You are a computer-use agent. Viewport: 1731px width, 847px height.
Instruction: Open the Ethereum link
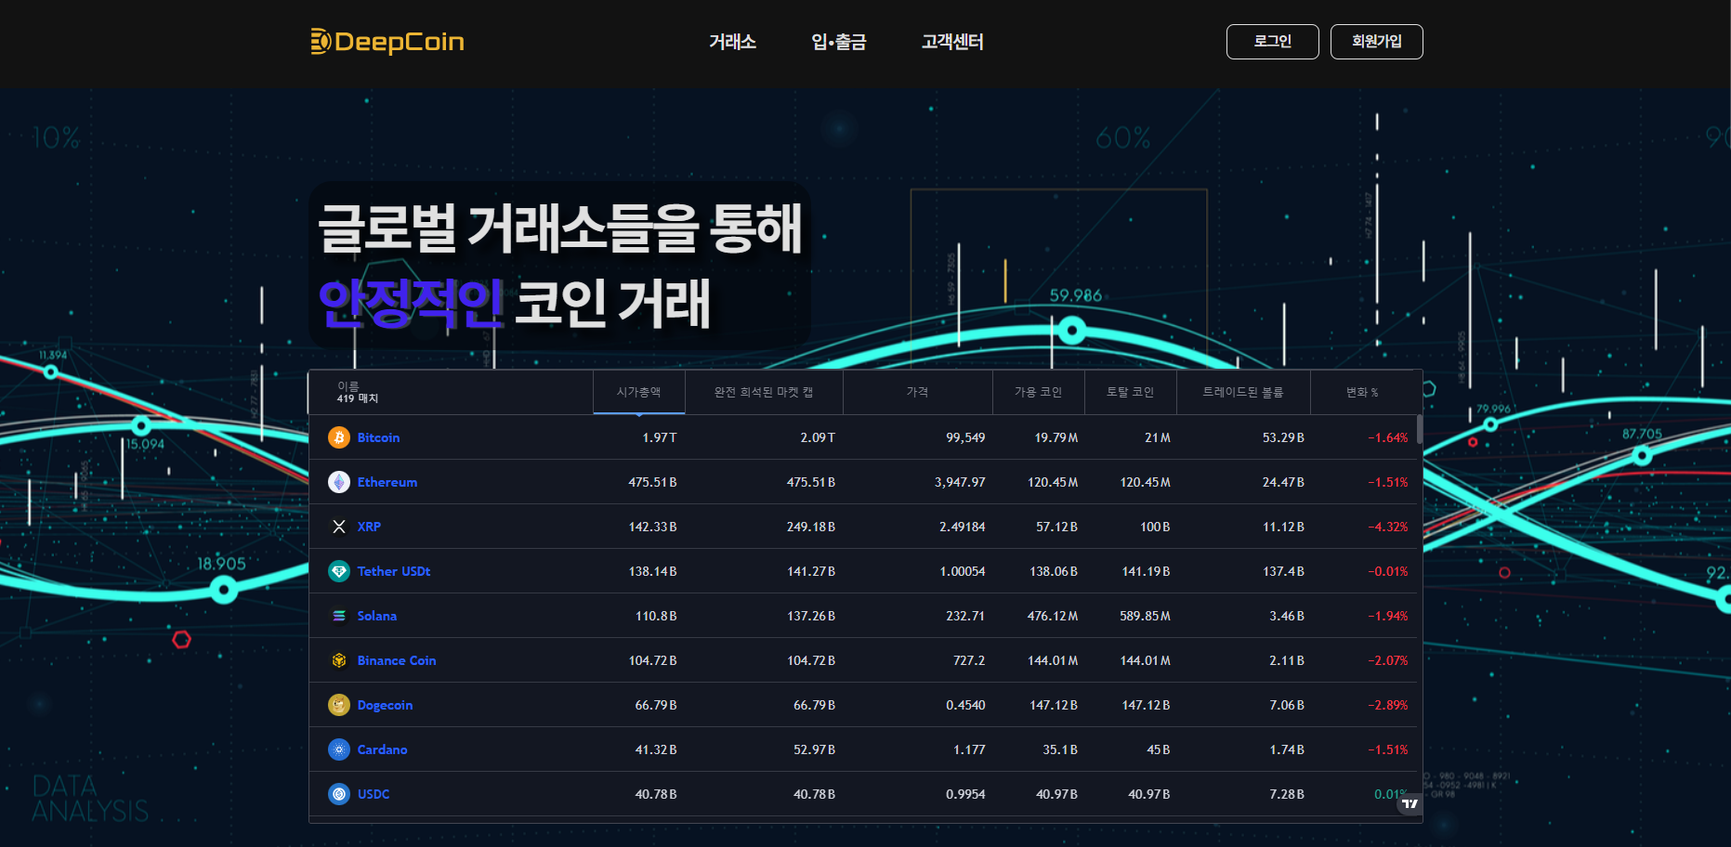pyautogui.click(x=387, y=482)
